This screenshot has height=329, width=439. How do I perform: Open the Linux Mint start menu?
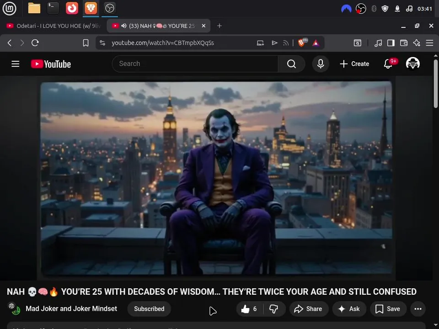click(9, 8)
